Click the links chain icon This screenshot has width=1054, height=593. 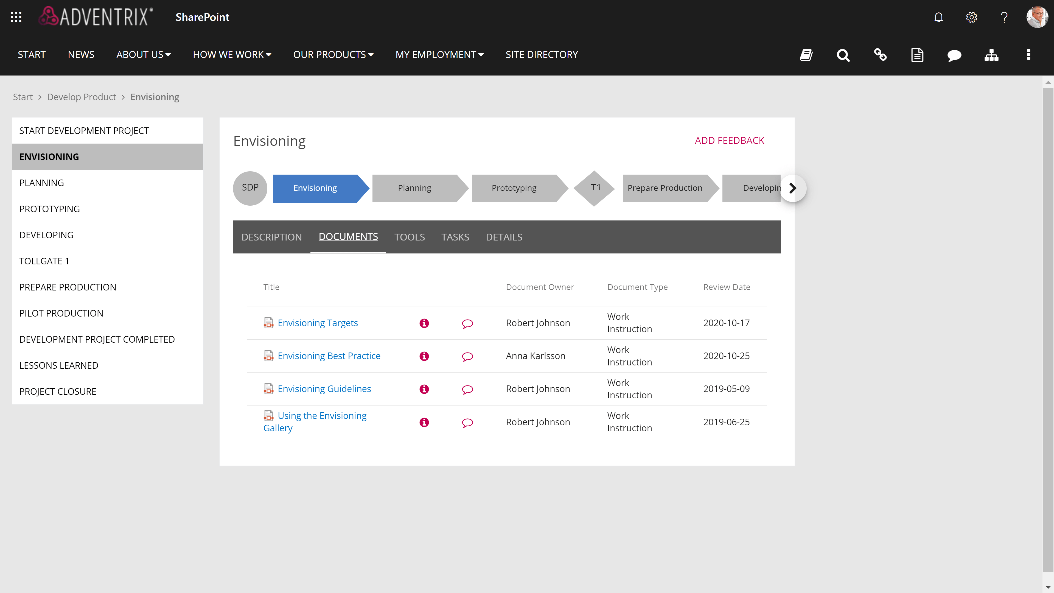tap(880, 55)
